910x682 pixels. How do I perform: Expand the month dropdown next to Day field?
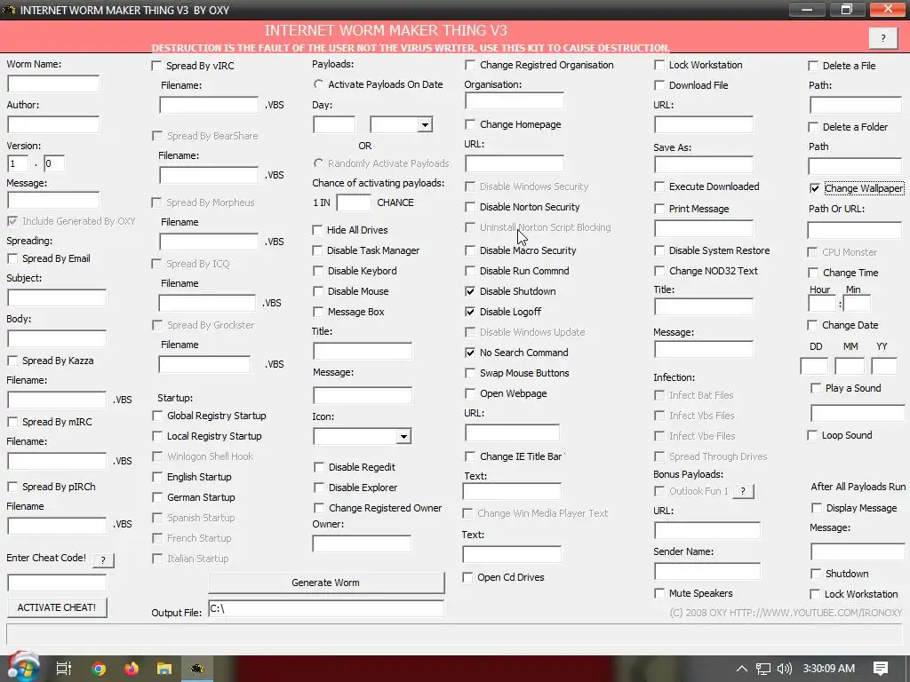tap(425, 125)
